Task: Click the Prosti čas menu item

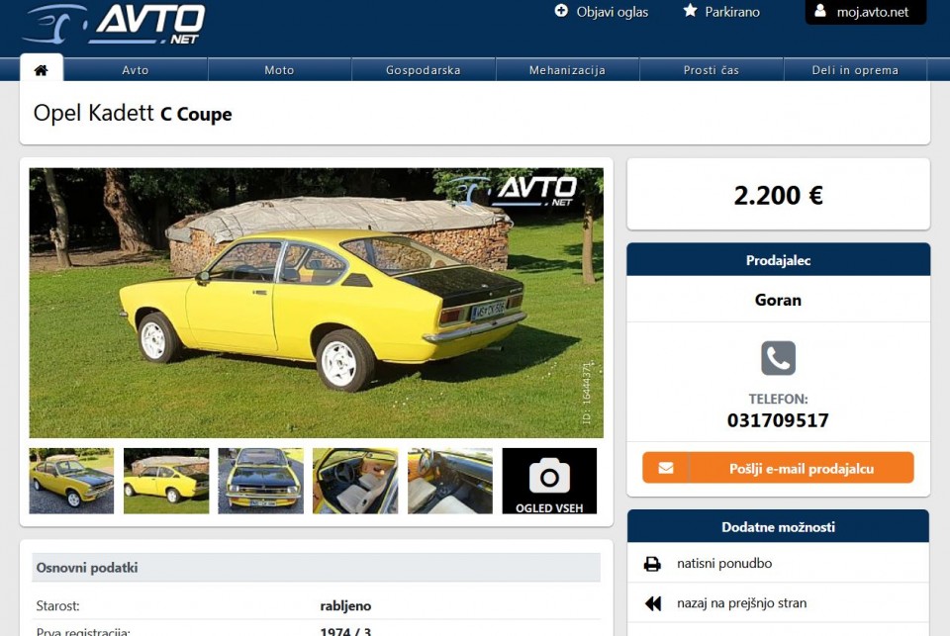Action: [712, 69]
